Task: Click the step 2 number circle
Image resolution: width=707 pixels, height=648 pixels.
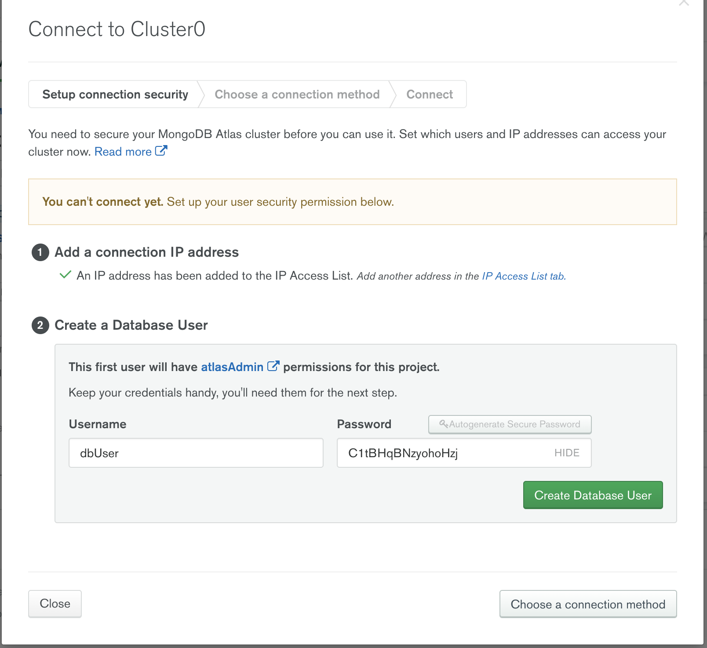Action: coord(40,325)
